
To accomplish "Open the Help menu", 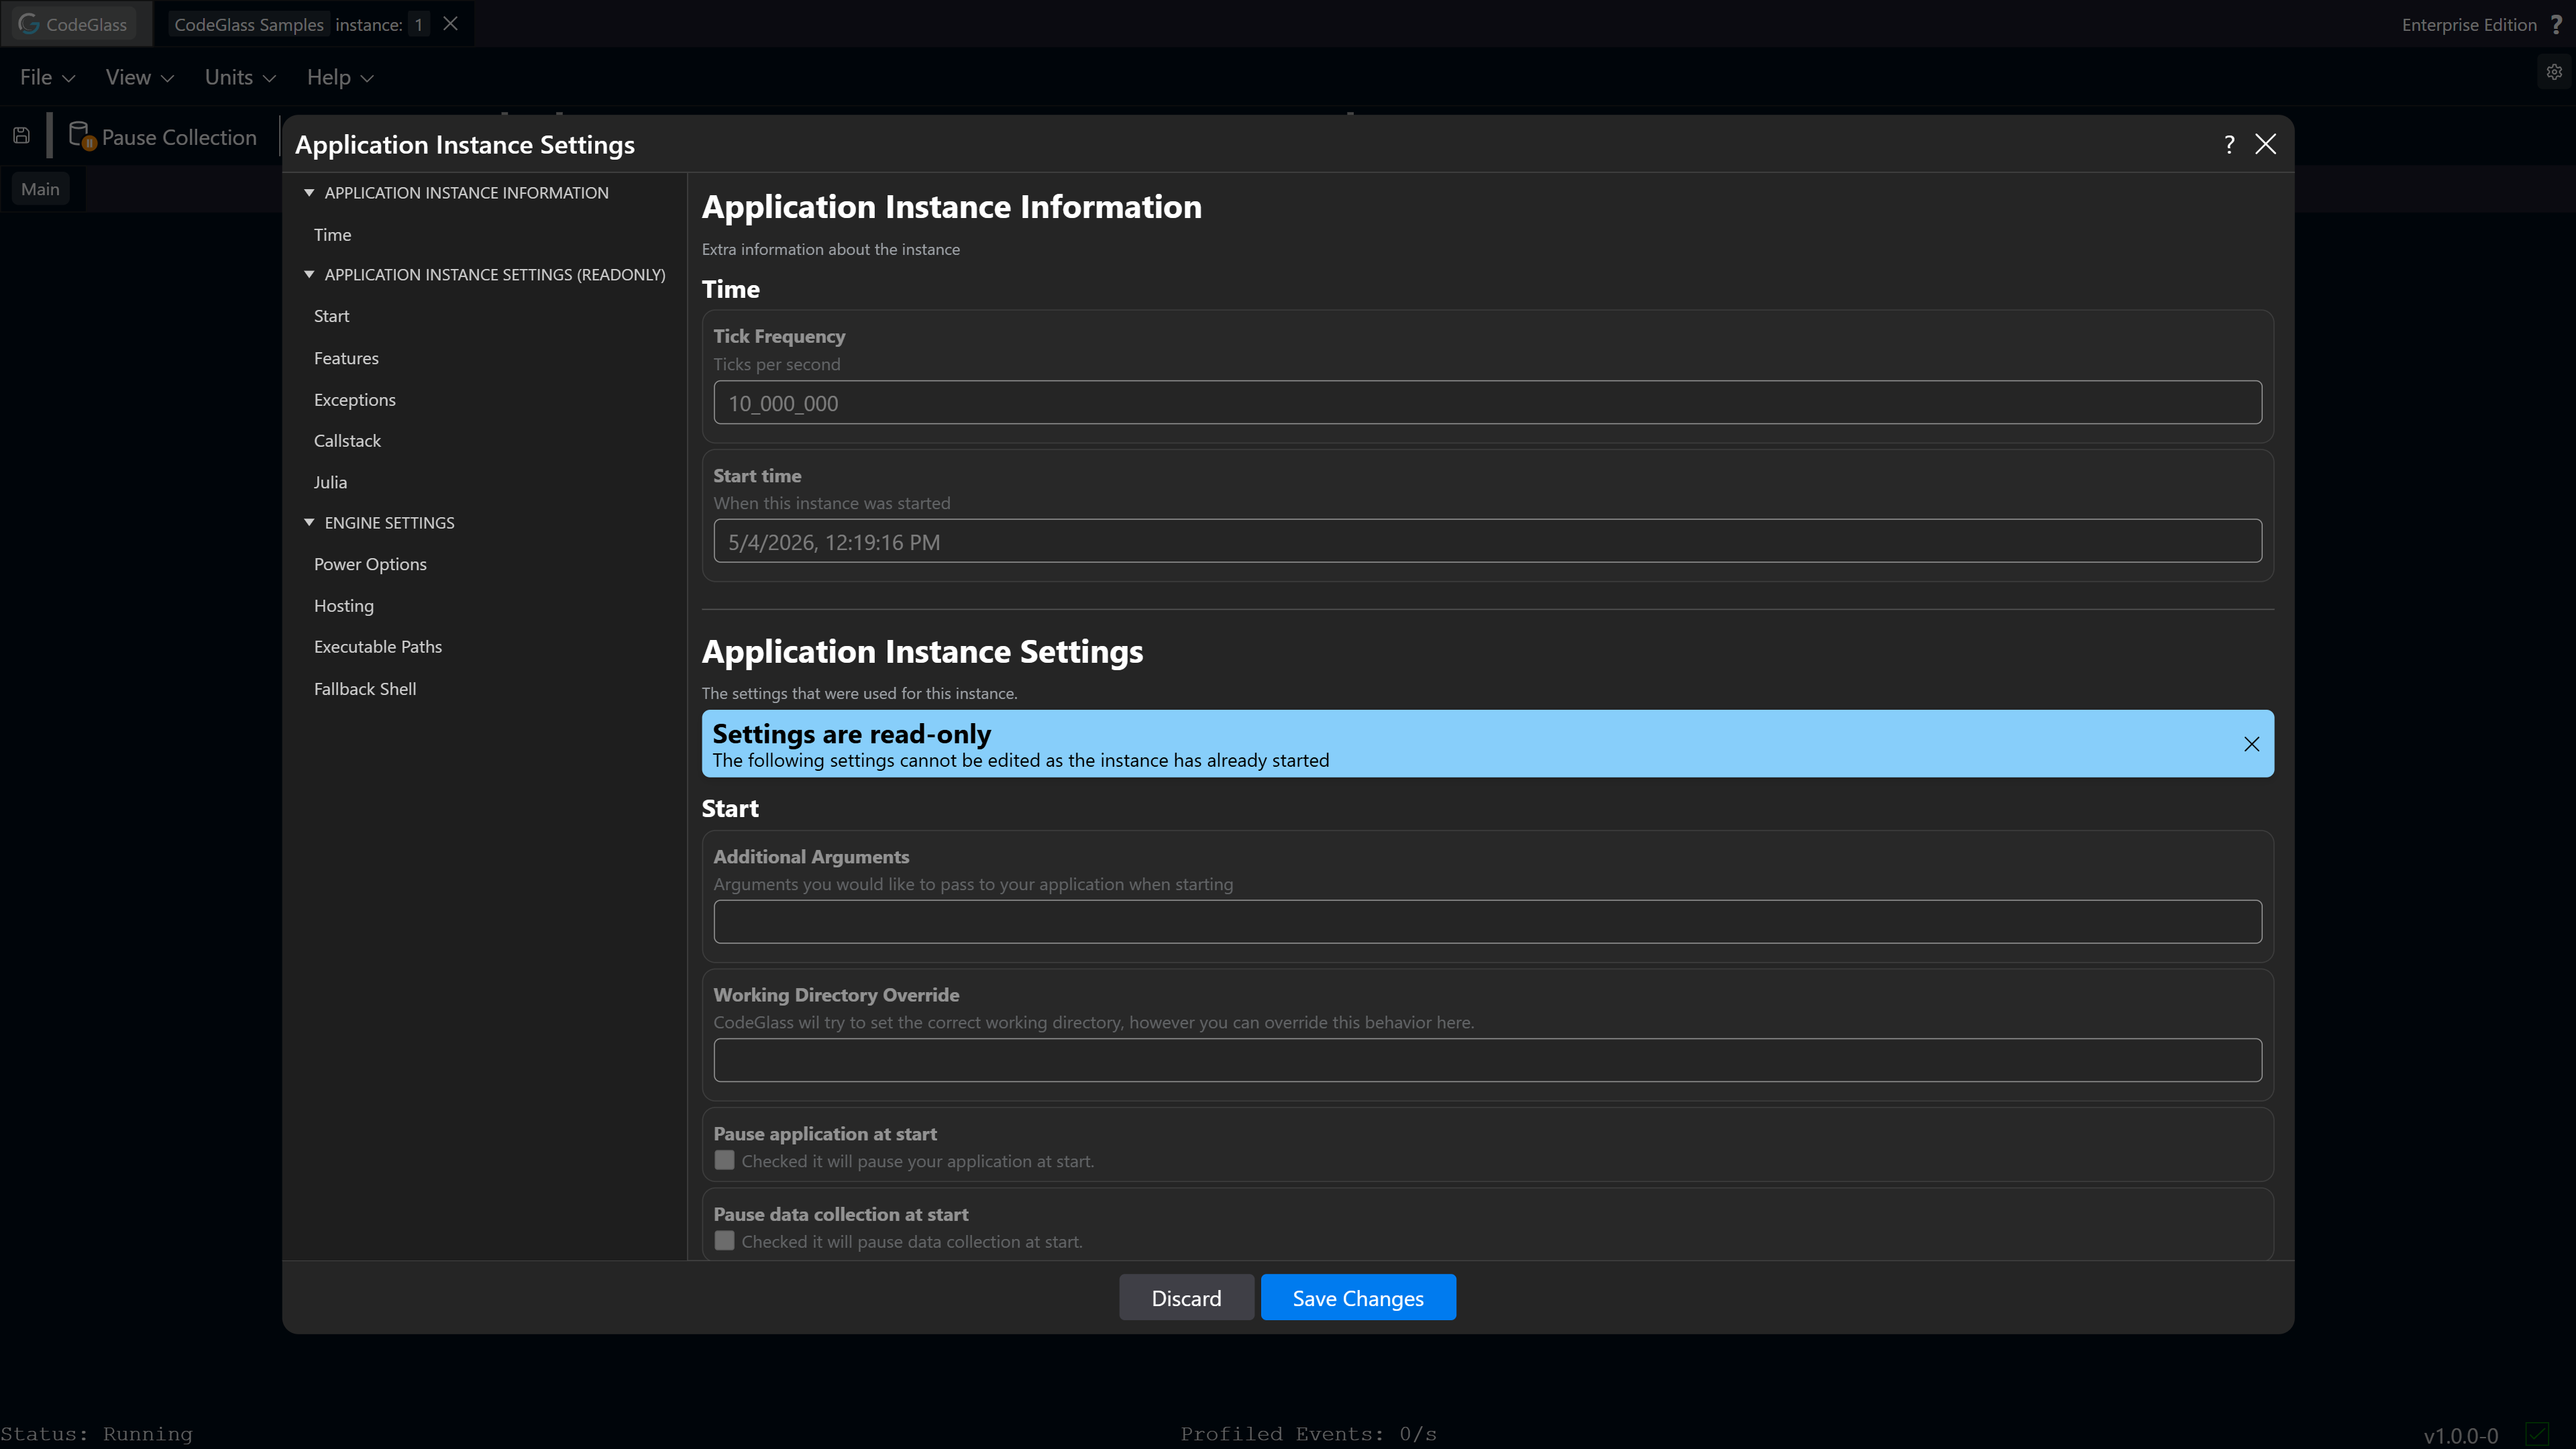I will [340, 77].
